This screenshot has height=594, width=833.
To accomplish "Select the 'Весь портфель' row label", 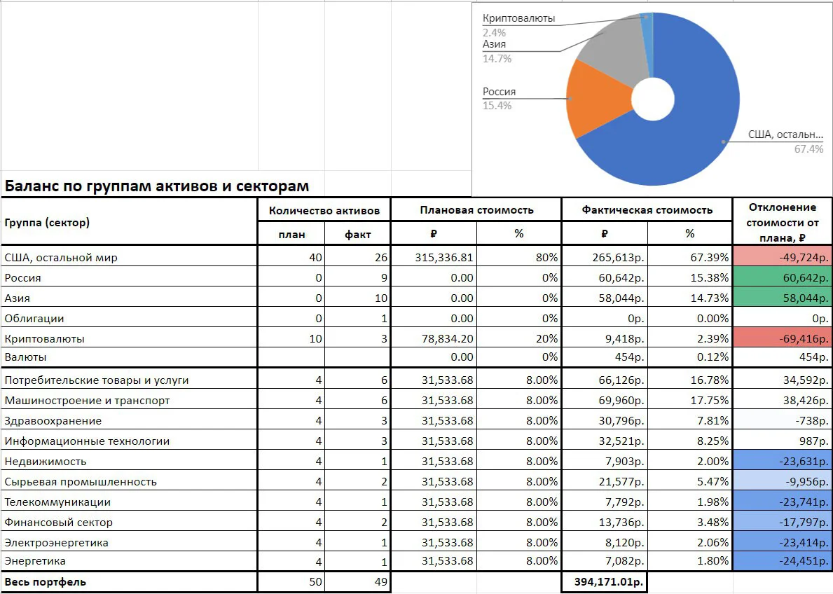I will pyautogui.click(x=45, y=582).
